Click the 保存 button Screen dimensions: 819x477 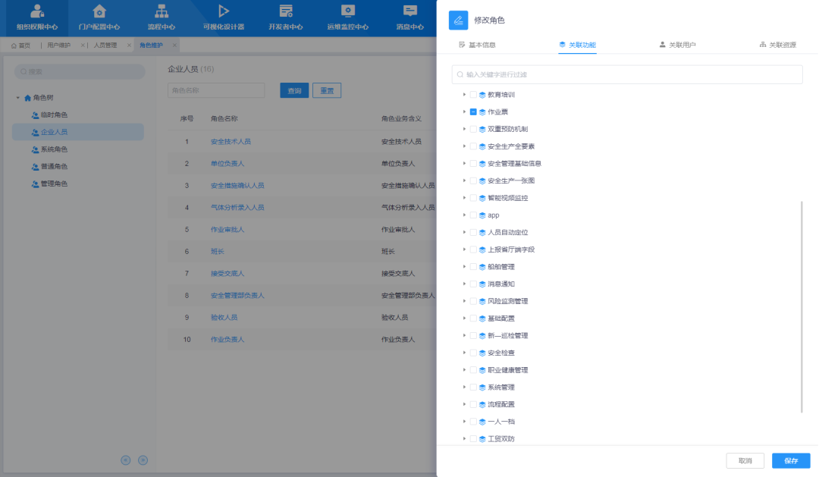coord(791,460)
